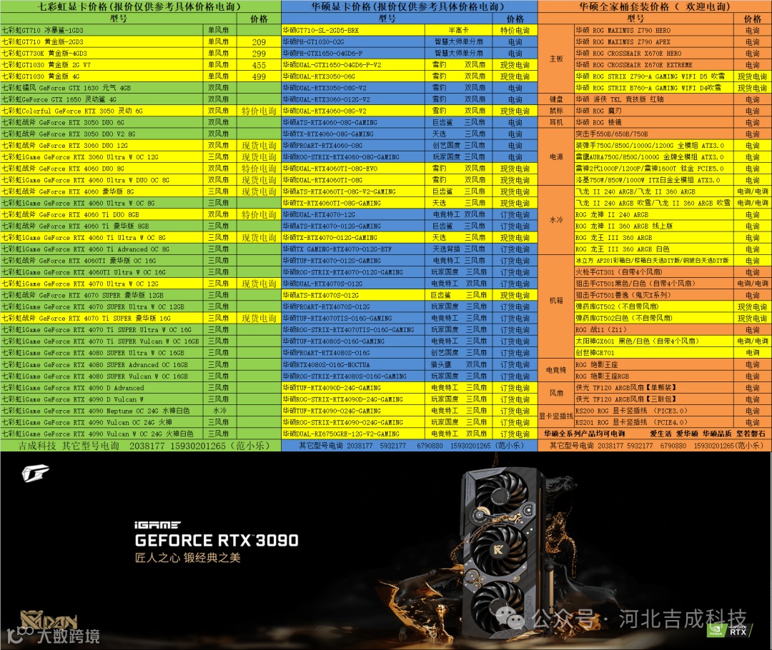This screenshot has height=650, width=772.
Task: Select row 华硕DUAL-RX6750GRE-12G-V2-GAMING
Action: tap(409, 434)
